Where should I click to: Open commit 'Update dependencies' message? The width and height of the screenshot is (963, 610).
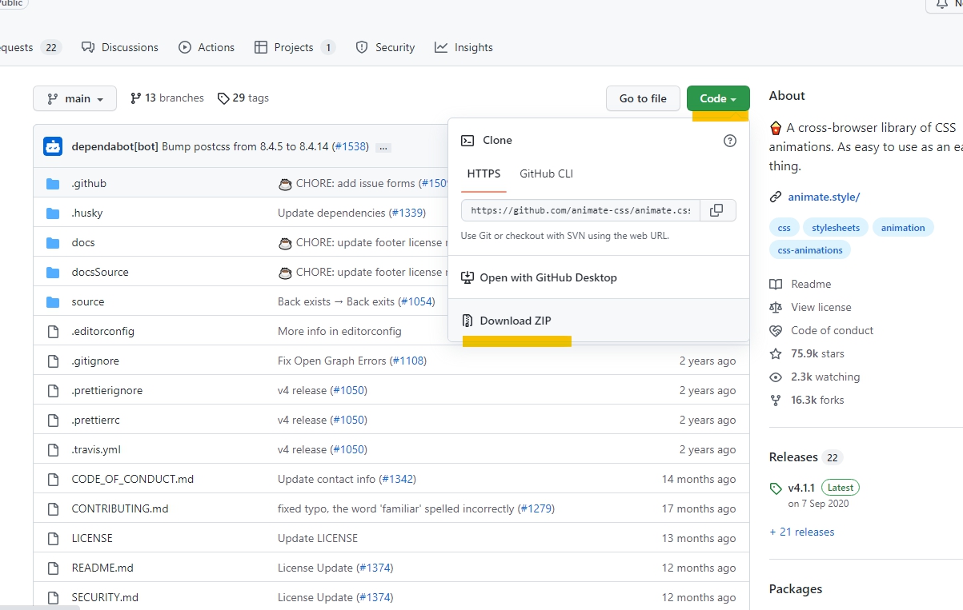click(331, 213)
